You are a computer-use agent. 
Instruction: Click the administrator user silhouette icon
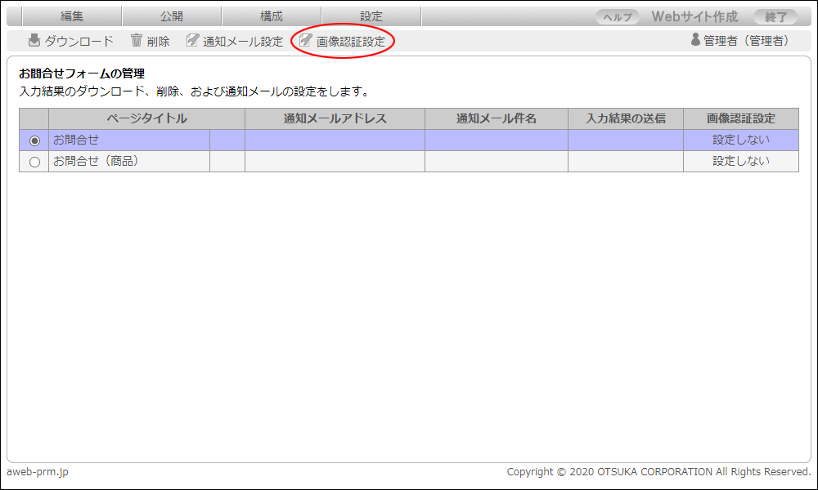[695, 40]
